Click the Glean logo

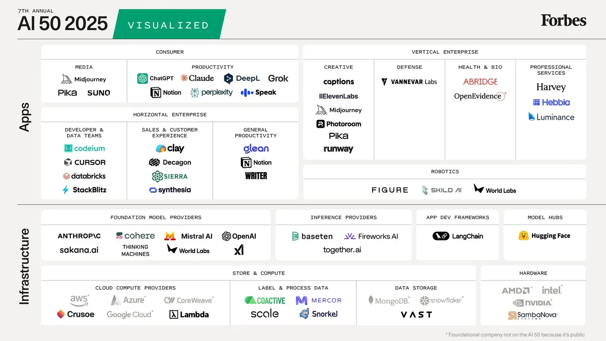[256, 148]
